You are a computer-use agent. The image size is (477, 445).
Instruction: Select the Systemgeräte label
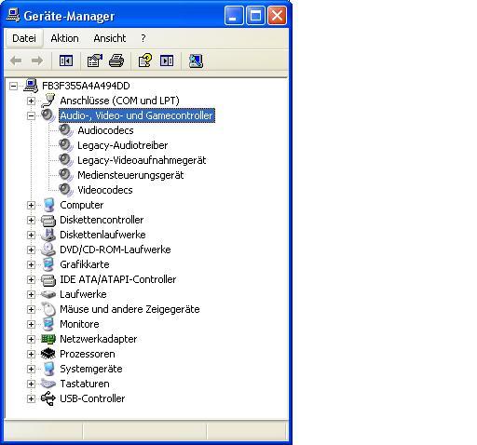tap(91, 369)
